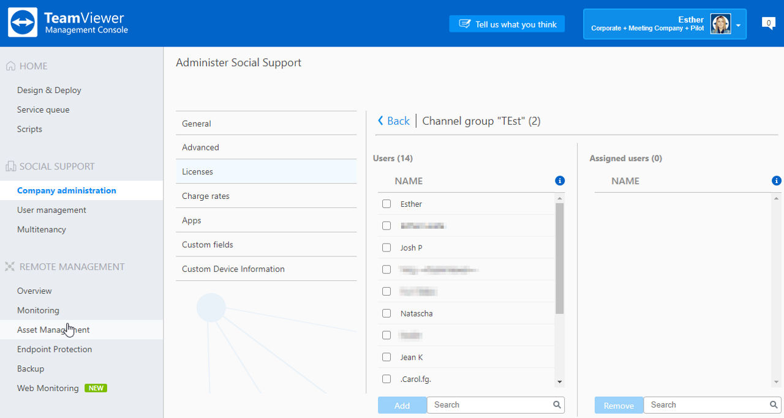The image size is (784, 418).
Task: Click the Assigned users search field
Action: [x=712, y=405]
